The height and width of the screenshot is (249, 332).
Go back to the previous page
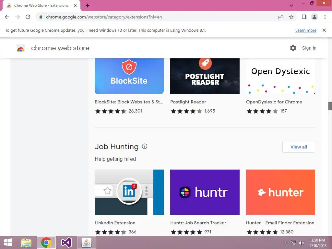(7, 17)
